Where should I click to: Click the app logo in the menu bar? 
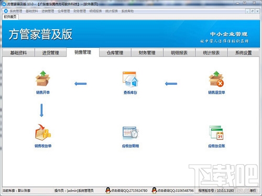click(6, 11)
